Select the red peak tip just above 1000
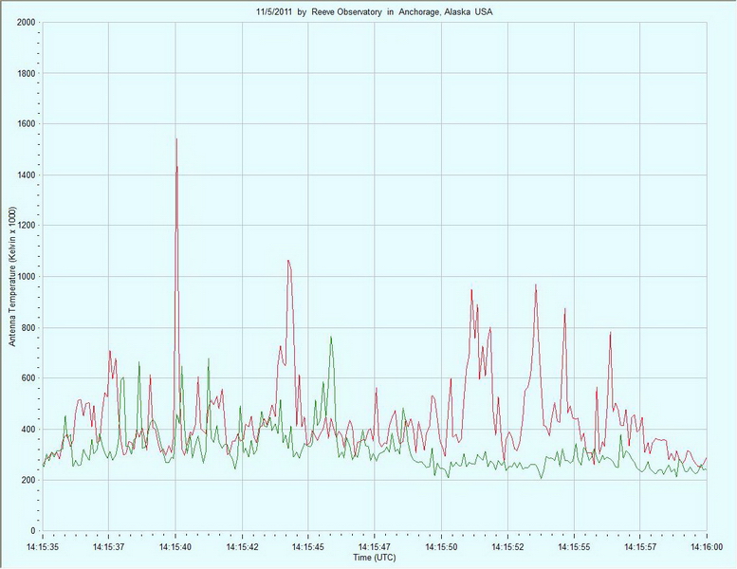Viewport: 737px width, 569px height. pos(288,261)
